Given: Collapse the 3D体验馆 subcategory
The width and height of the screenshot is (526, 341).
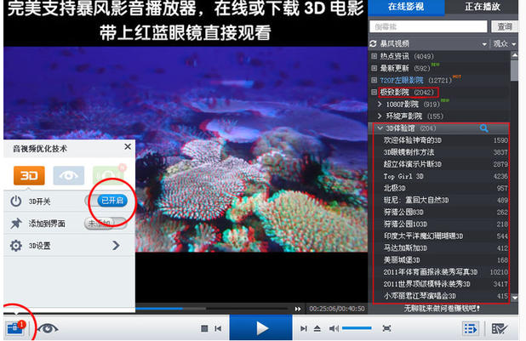Looking at the screenshot, I should click(380, 128).
